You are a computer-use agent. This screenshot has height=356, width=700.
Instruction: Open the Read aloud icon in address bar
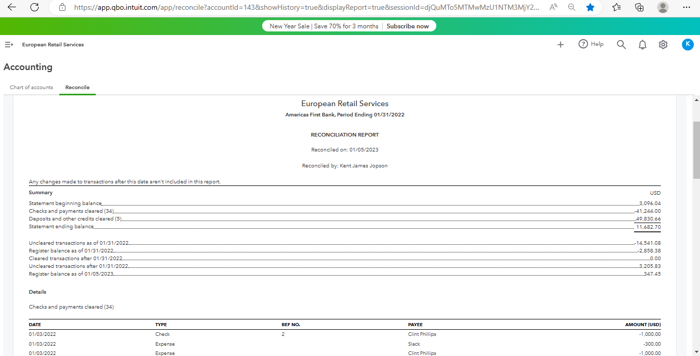point(554,7)
